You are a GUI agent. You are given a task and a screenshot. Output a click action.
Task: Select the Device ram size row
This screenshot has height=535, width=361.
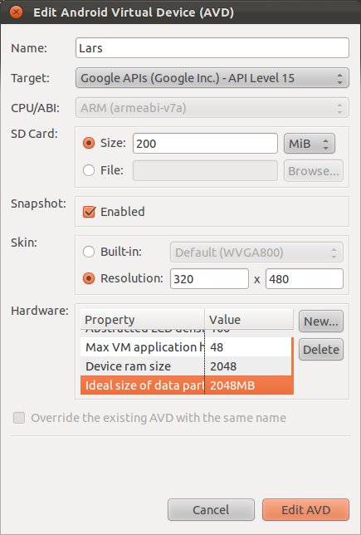pyautogui.click(x=186, y=366)
